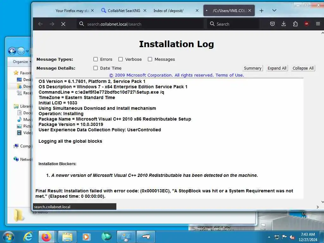This screenshot has height=243, width=324.
Task: Open the Firefox extensions menu
Action: (295, 24)
